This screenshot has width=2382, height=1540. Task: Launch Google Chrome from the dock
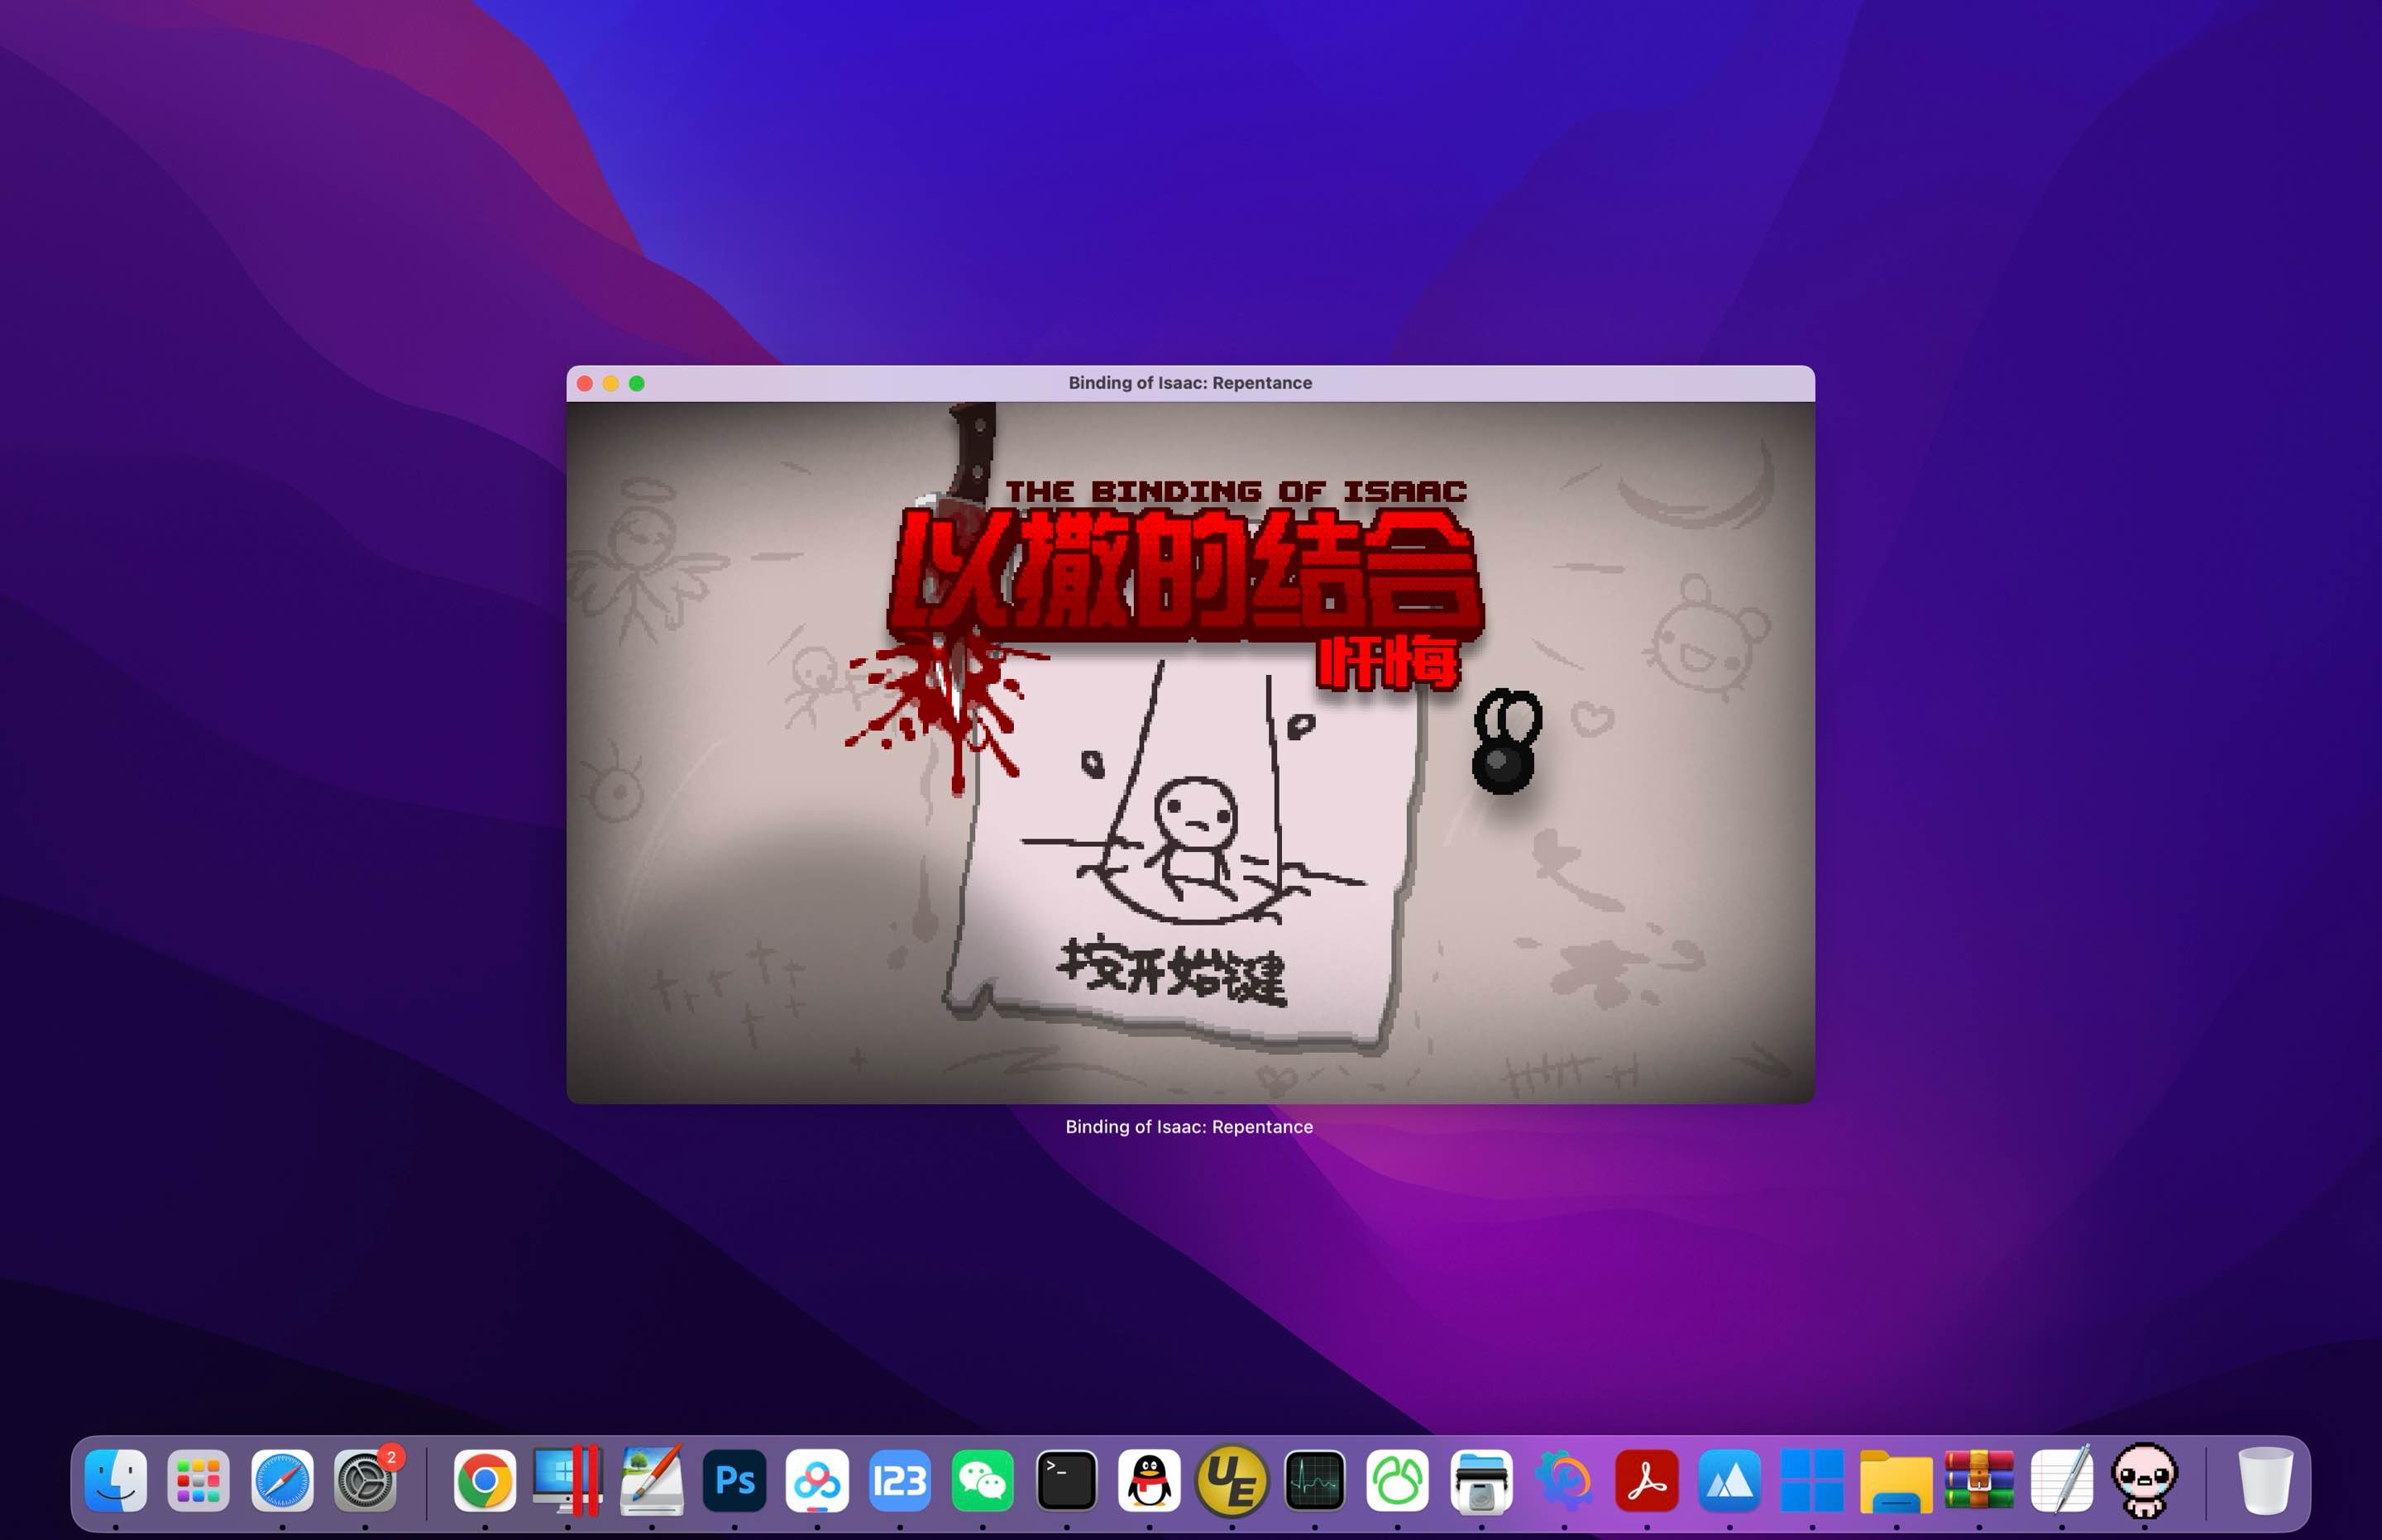(485, 1480)
